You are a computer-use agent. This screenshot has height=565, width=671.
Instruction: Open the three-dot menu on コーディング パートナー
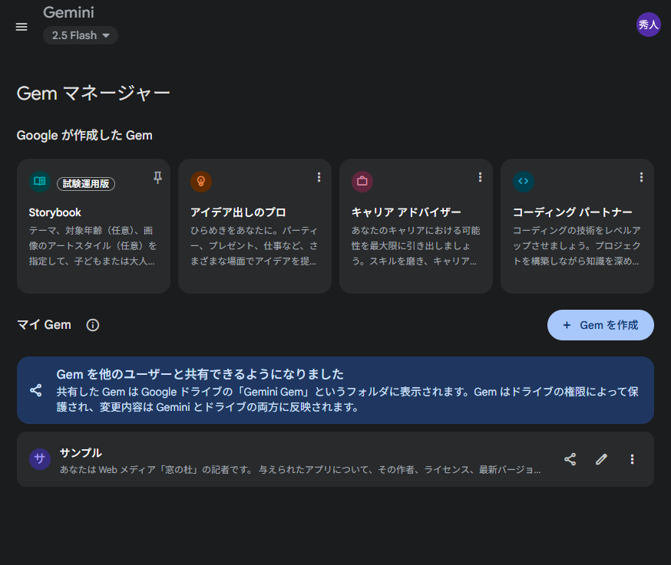(641, 177)
